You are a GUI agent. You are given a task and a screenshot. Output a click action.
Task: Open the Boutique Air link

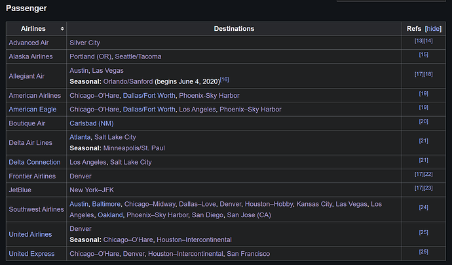click(x=27, y=123)
